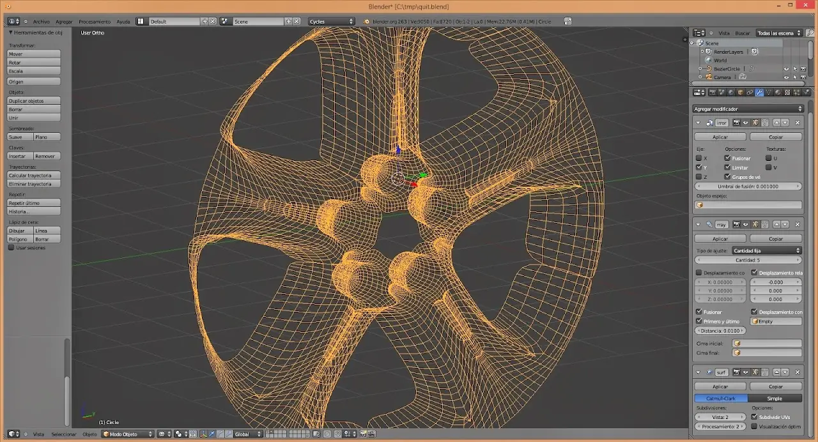Toggle Limitar (clipping) checkbox

pyautogui.click(x=728, y=167)
